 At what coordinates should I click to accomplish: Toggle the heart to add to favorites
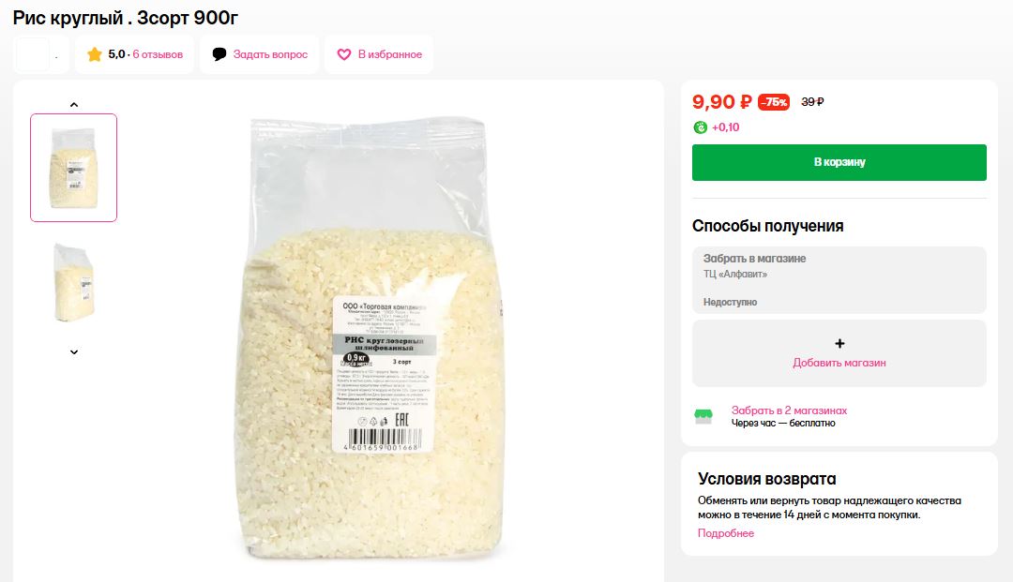[x=344, y=54]
